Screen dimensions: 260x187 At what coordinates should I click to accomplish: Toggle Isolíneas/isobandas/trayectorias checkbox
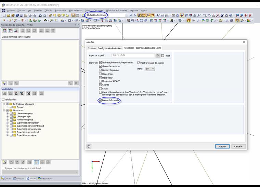click(x=100, y=63)
